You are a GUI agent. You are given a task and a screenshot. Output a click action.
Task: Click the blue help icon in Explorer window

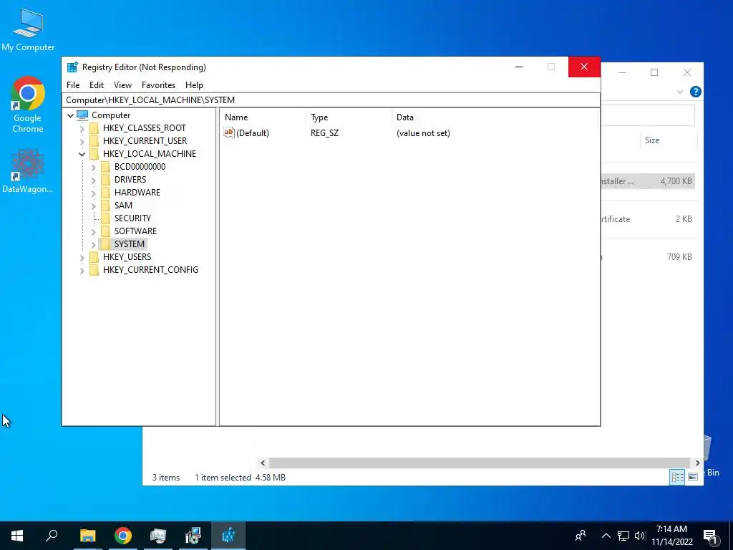696,92
